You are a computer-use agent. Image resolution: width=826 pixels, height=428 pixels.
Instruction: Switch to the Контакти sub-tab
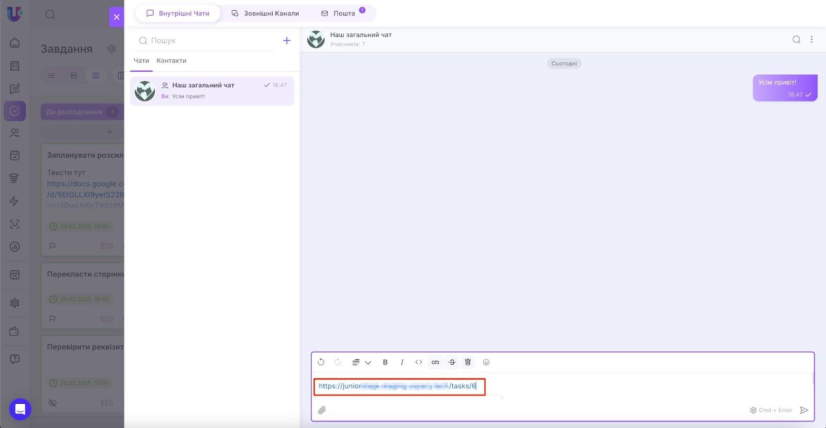click(x=171, y=60)
